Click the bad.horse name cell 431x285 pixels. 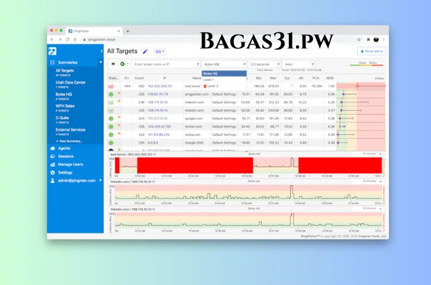coord(193,86)
